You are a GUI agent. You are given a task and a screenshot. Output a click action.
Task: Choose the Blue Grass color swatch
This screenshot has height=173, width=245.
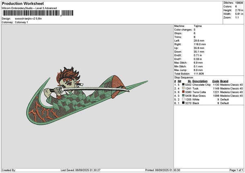pos(183,95)
